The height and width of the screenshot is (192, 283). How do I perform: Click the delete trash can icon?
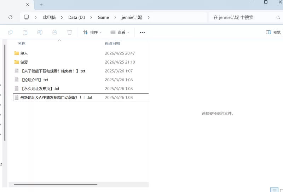(x=69, y=32)
